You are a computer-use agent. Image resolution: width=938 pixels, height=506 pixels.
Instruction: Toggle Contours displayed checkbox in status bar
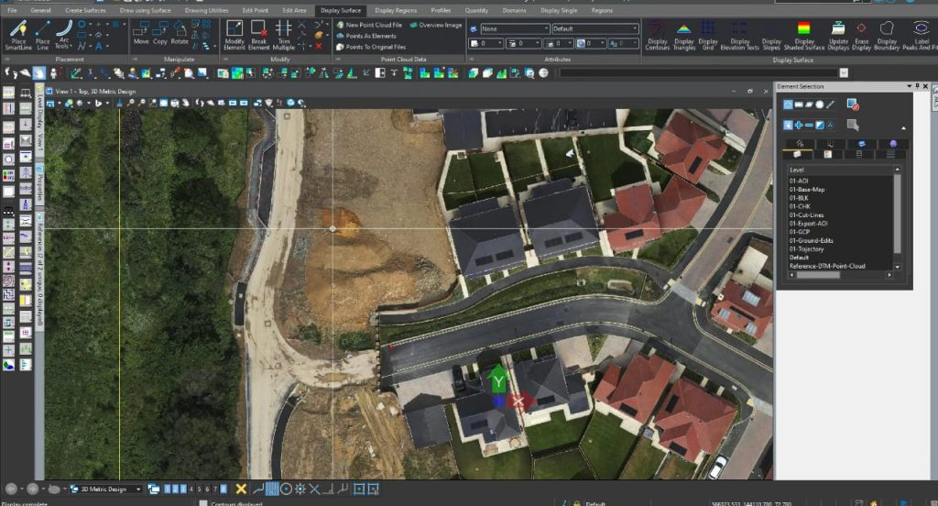click(x=203, y=503)
